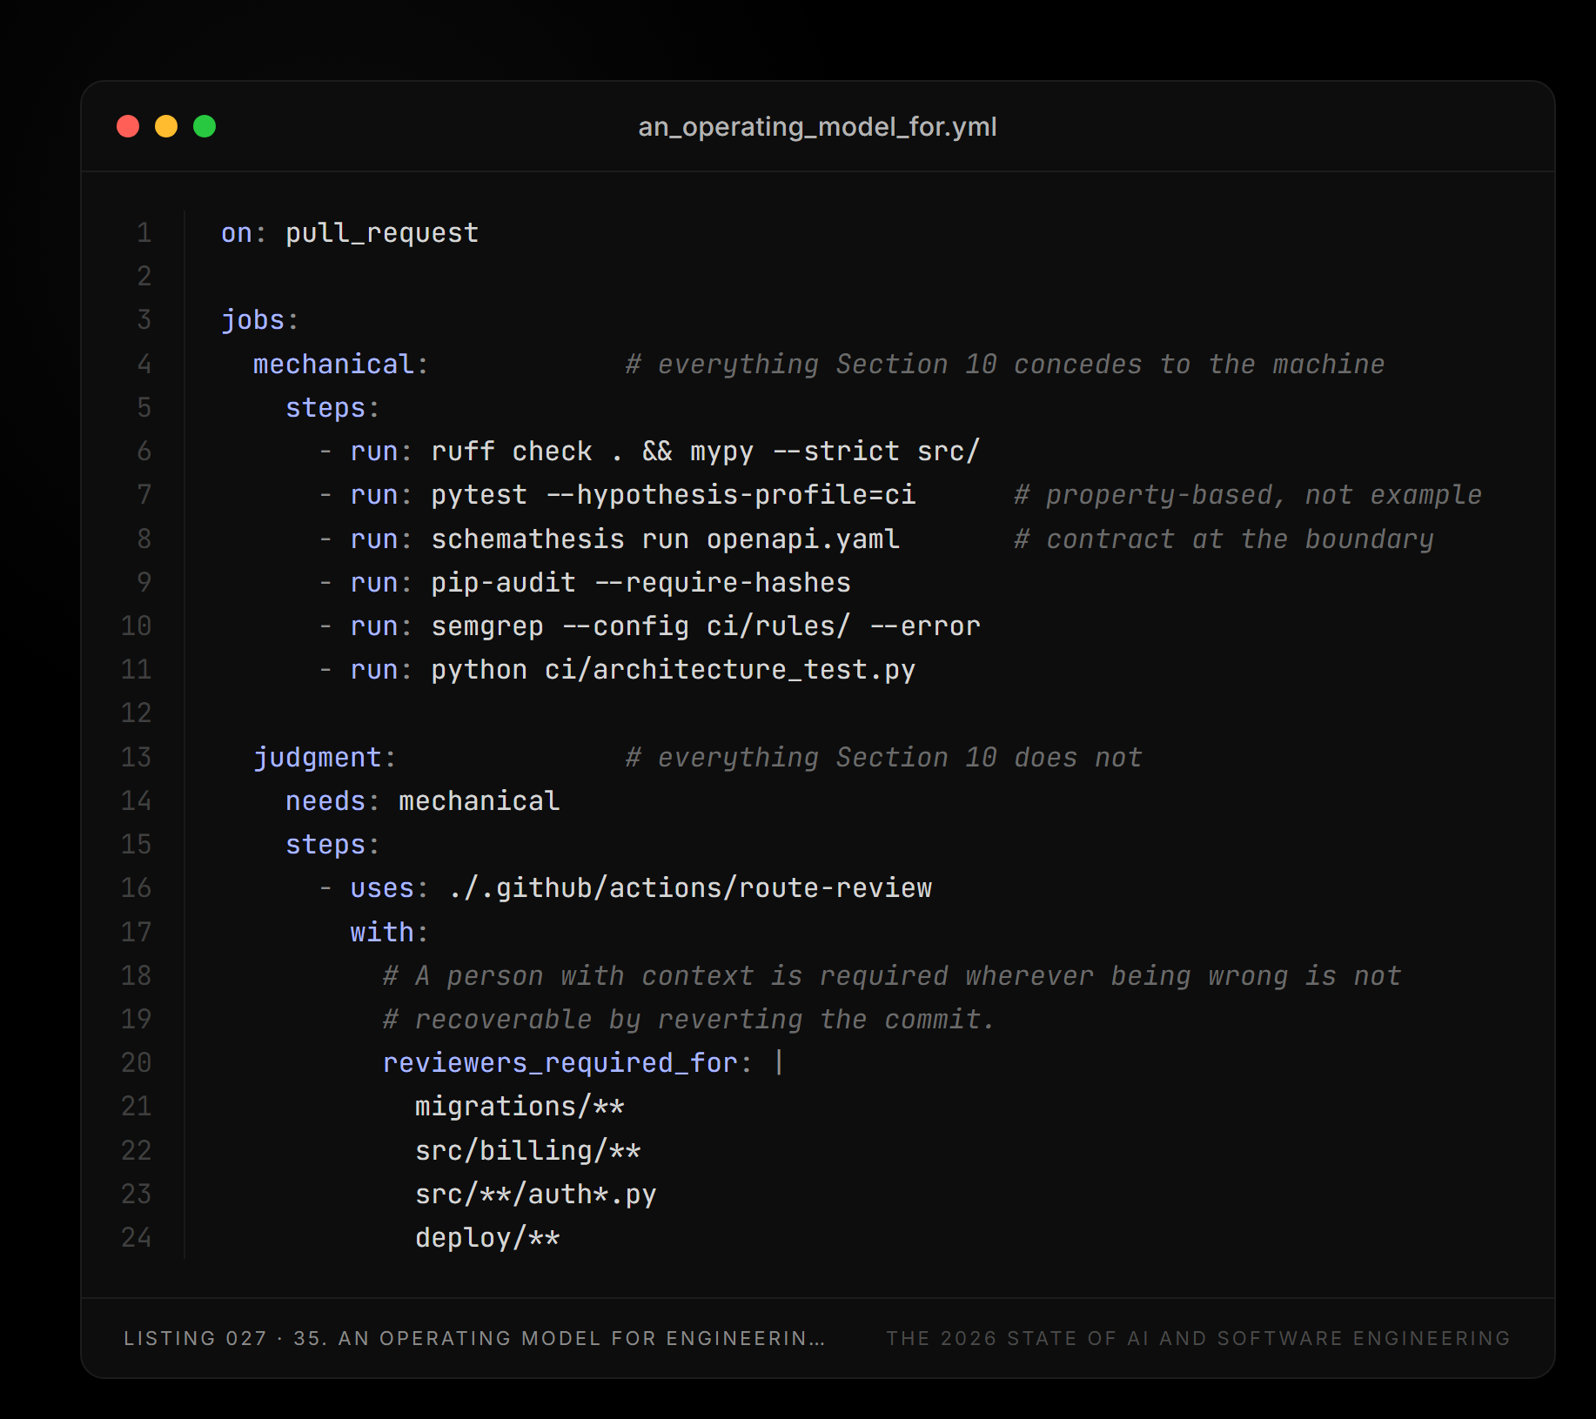Click the green maximize window dot

tap(205, 126)
